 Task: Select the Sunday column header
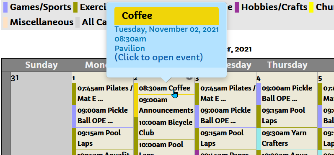click(x=41, y=65)
